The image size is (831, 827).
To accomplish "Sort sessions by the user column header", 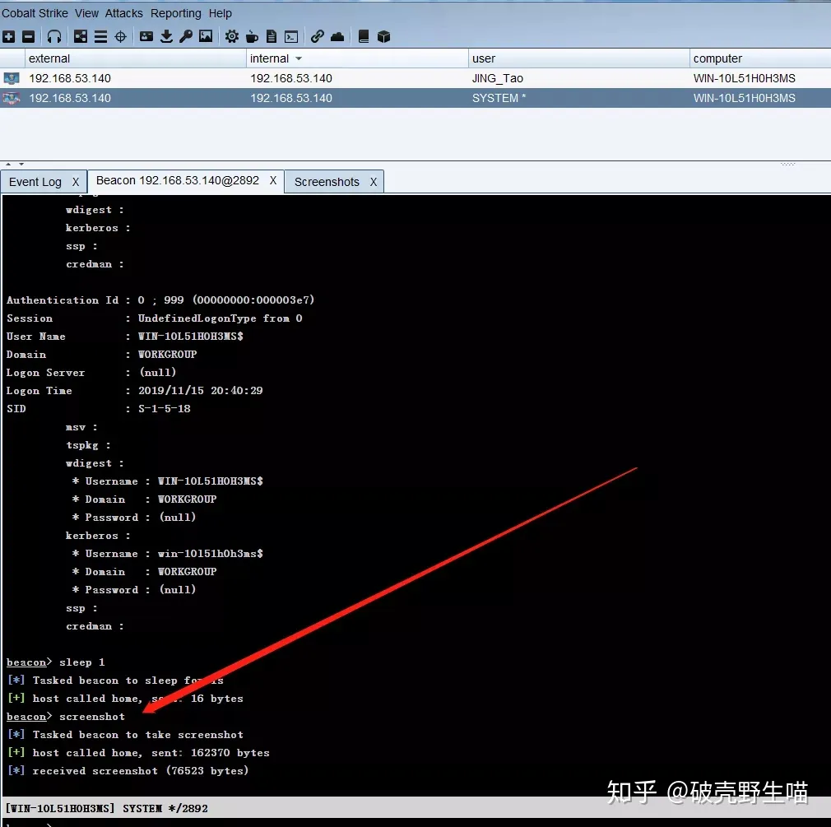I will (579, 58).
